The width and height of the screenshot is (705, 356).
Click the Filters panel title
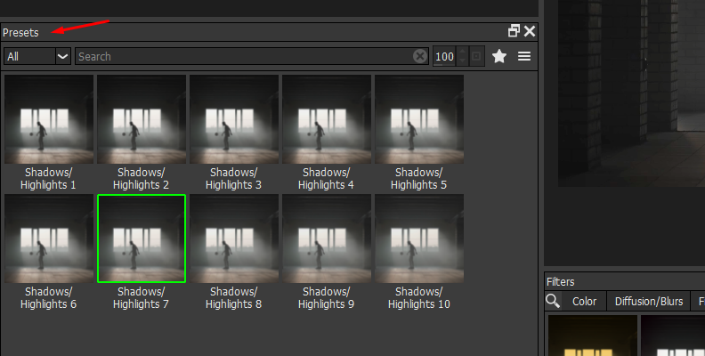click(x=560, y=282)
